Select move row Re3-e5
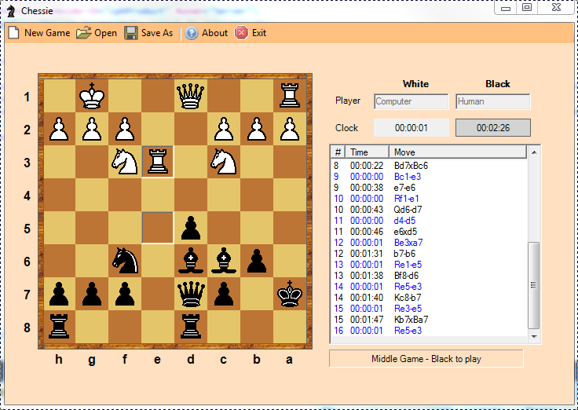This screenshot has height=410, width=578. 430,309
